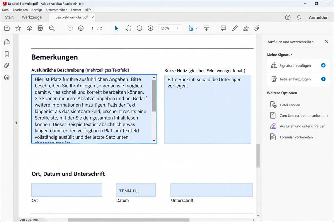Open the Unterschreiben menu
Viewport: 334px width, 222px height.
point(57,10)
